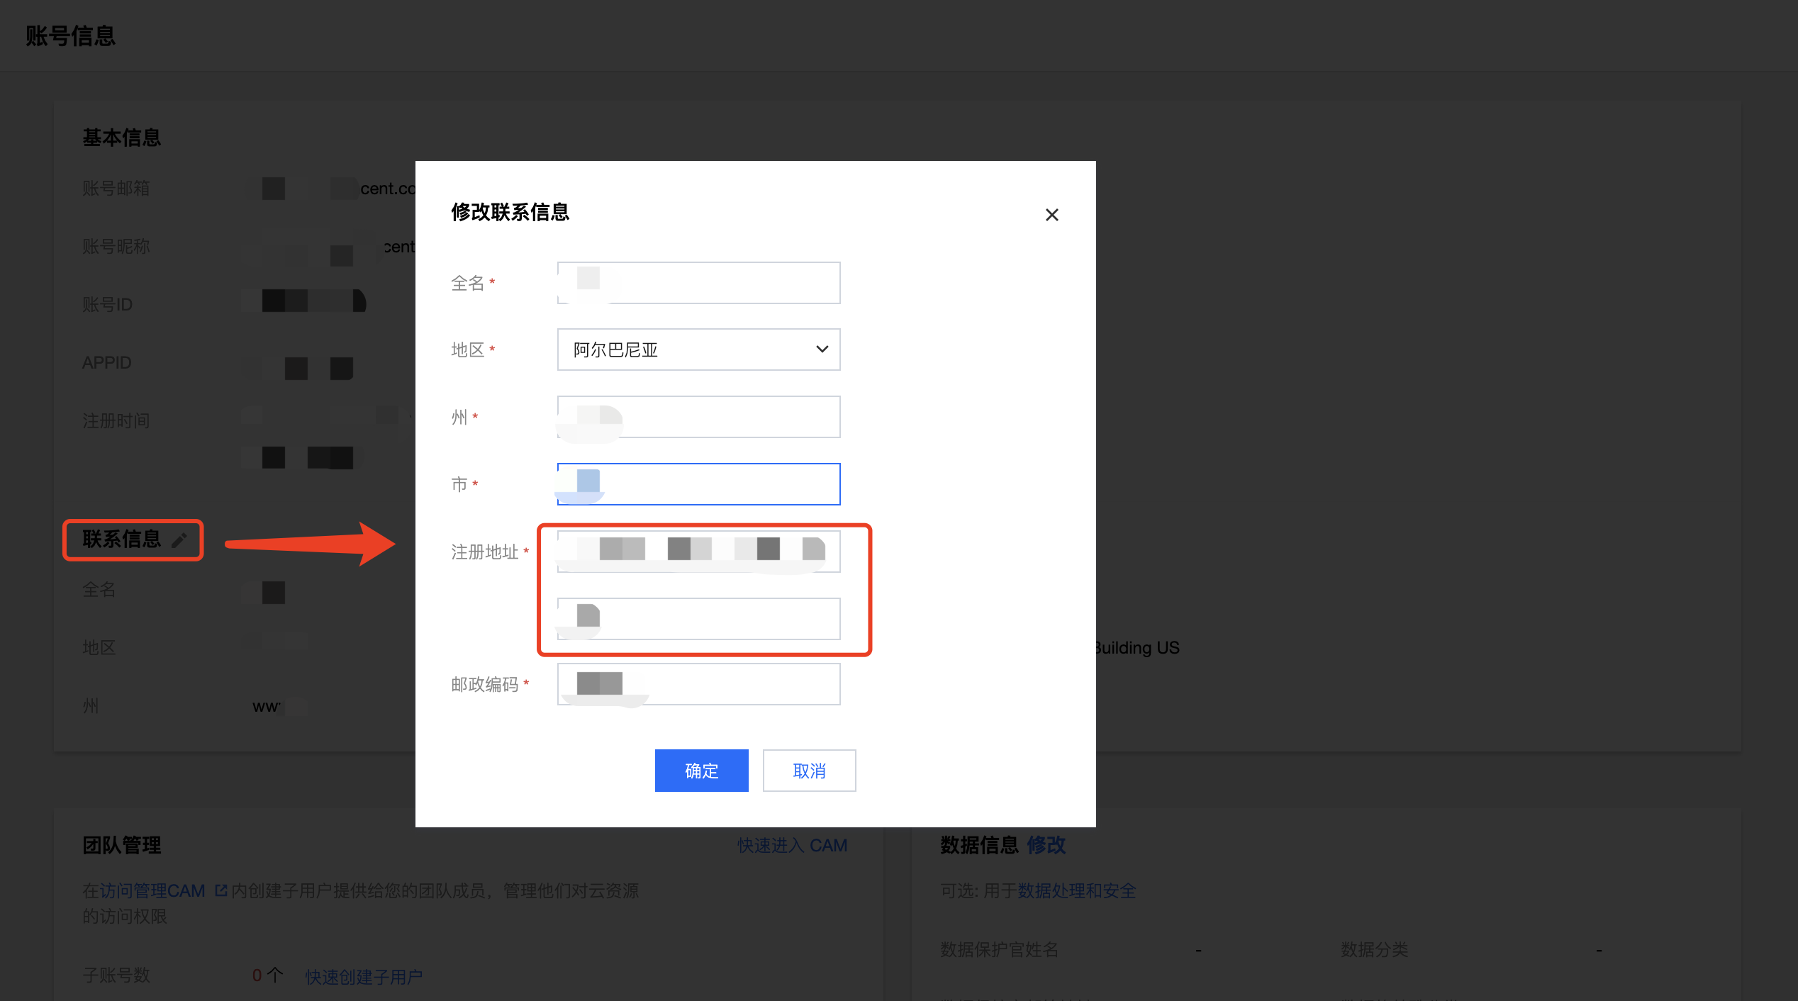Open the 数据处理和安全 link
The width and height of the screenshot is (1798, 1001).
pyautogui.click(x=1076, y=890)
